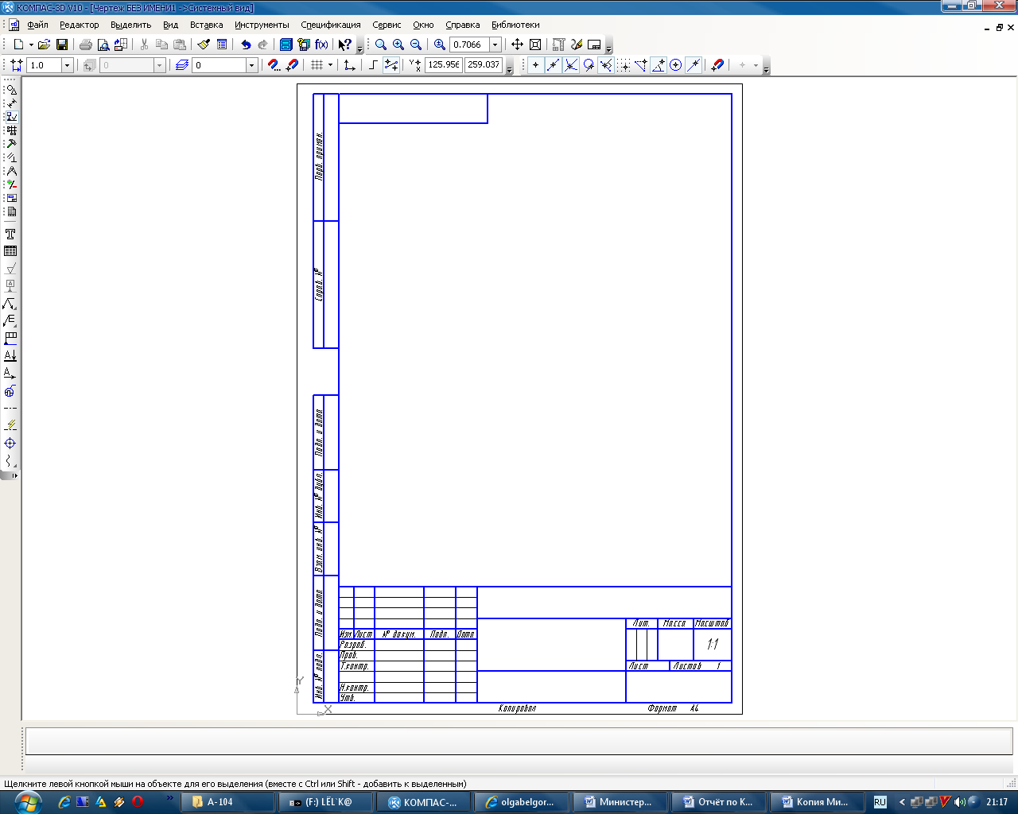Toggle orthogonal drawing mode
Image resolution: width=1018 pixels, height=814 pixels.
point(373,65)
